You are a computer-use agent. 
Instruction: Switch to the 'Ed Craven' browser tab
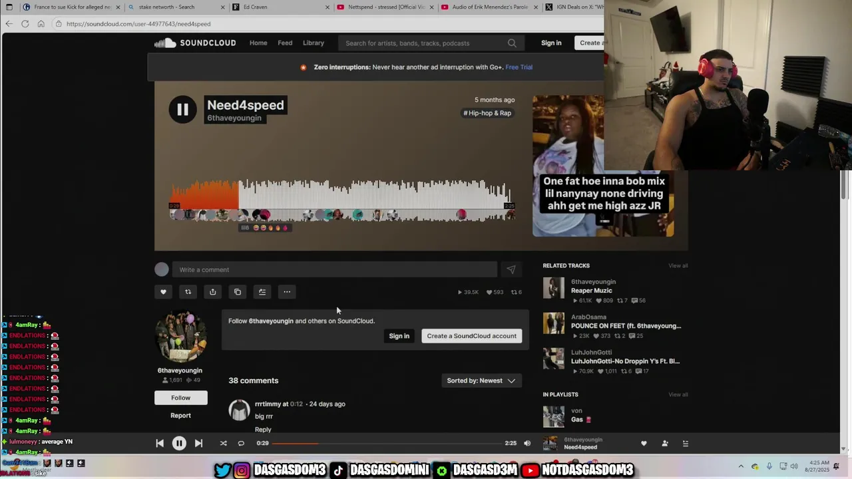(281, 7)
